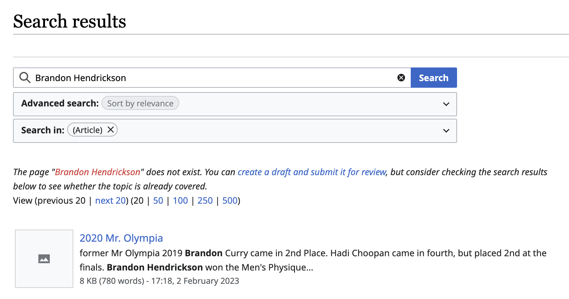
Task: Show 500 results per page
Action: tap(230, 200)
